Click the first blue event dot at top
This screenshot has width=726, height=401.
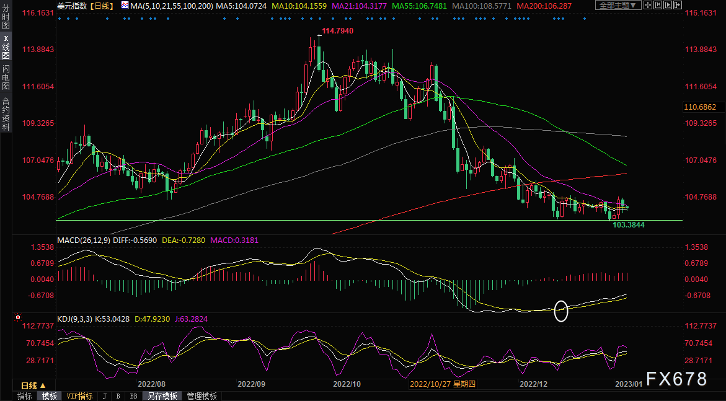tap(59, 19)
